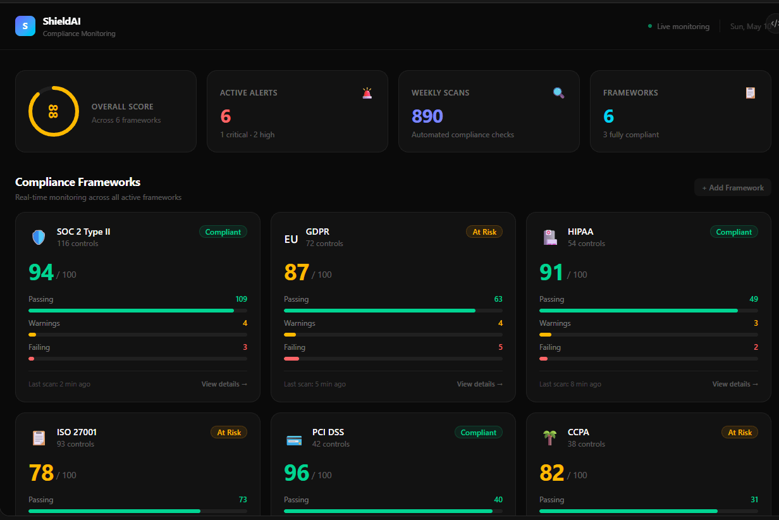Click the At Risk badge on CCPA

pos(740,433)
